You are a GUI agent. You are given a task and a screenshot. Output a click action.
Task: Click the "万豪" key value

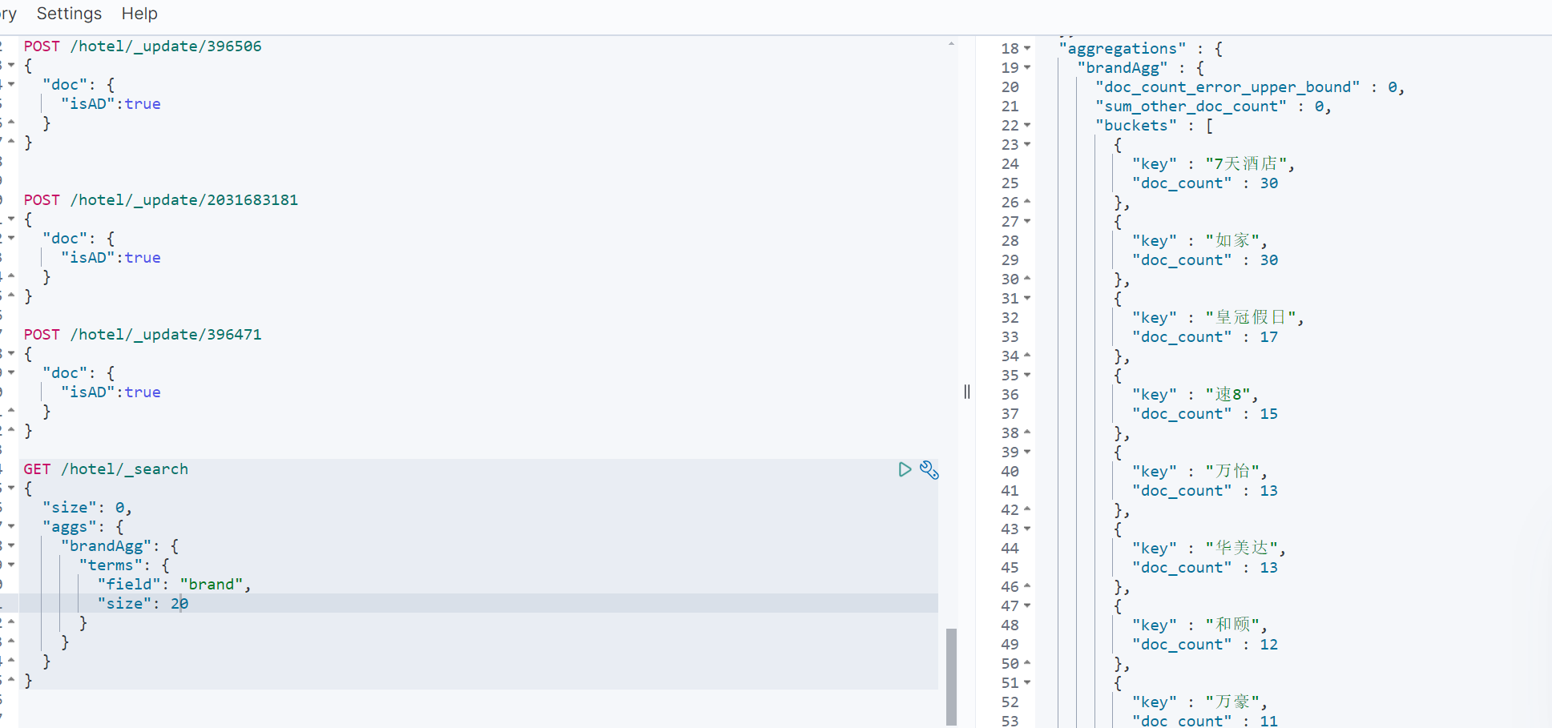[1232, 702]
